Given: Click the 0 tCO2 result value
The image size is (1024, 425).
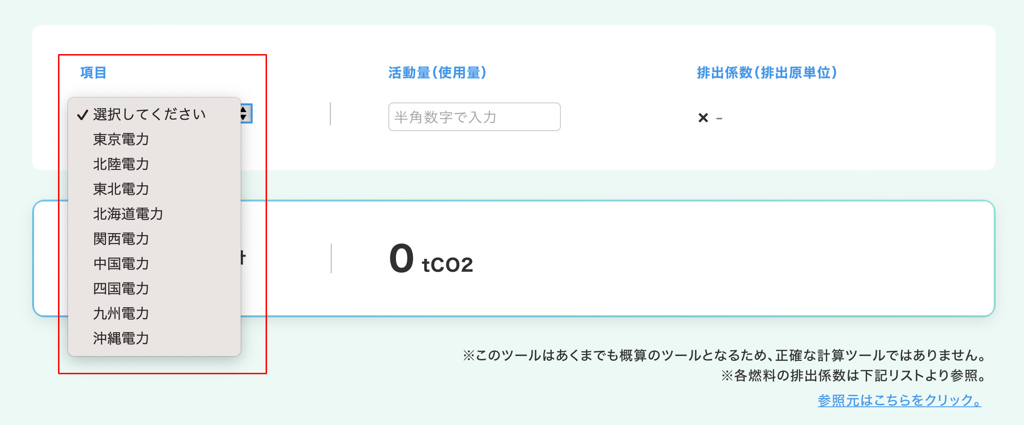Looking at the screenshot, I should pyautogui.click(x=431, y=259).
